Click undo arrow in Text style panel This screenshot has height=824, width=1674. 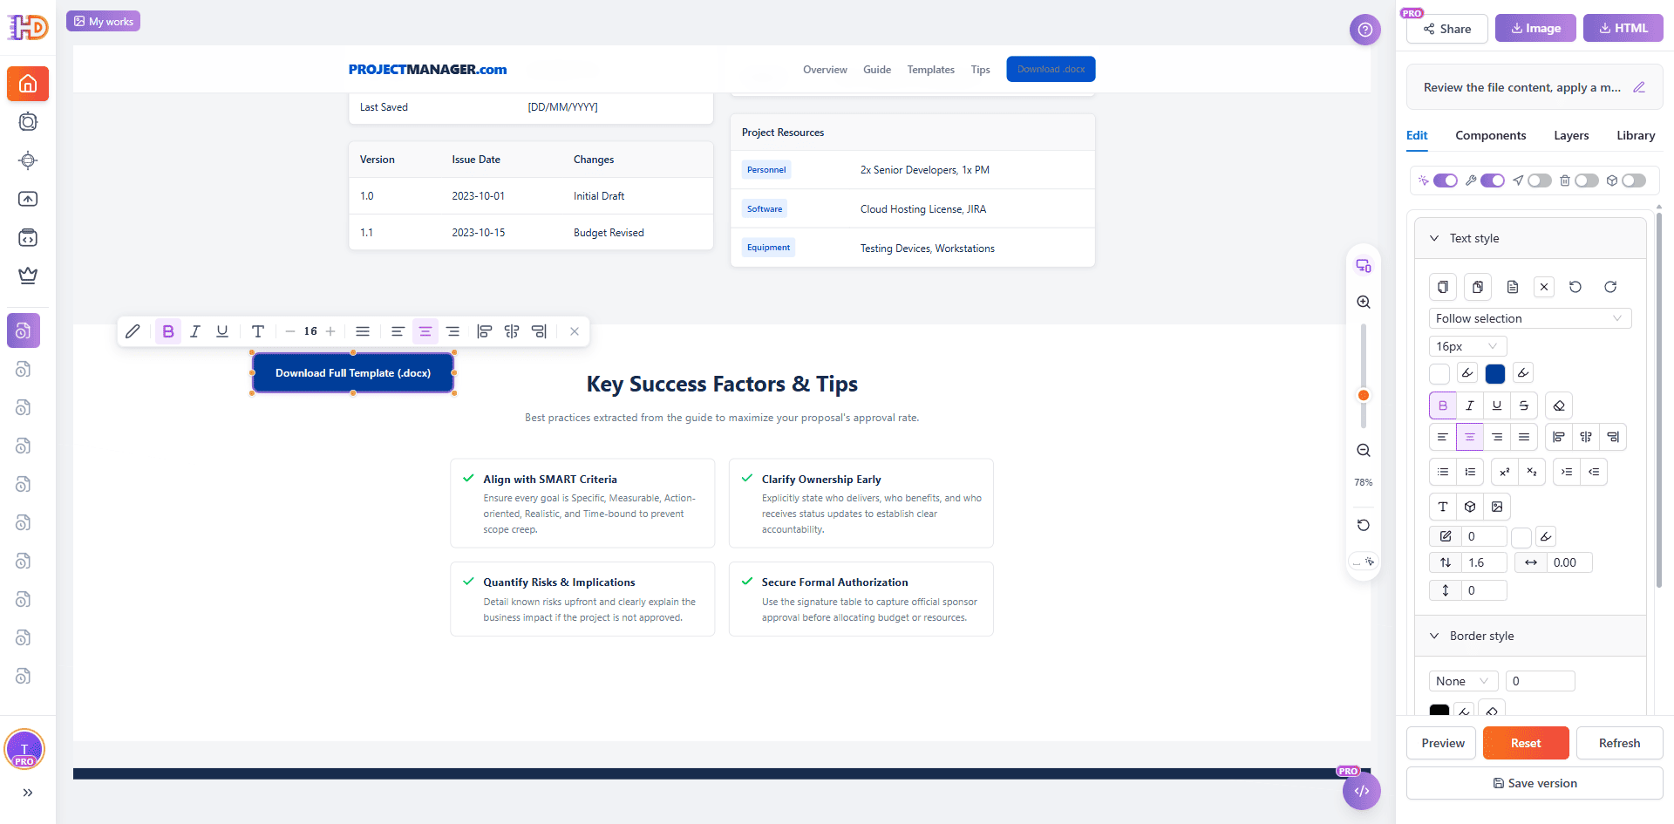click(1575, 287)
